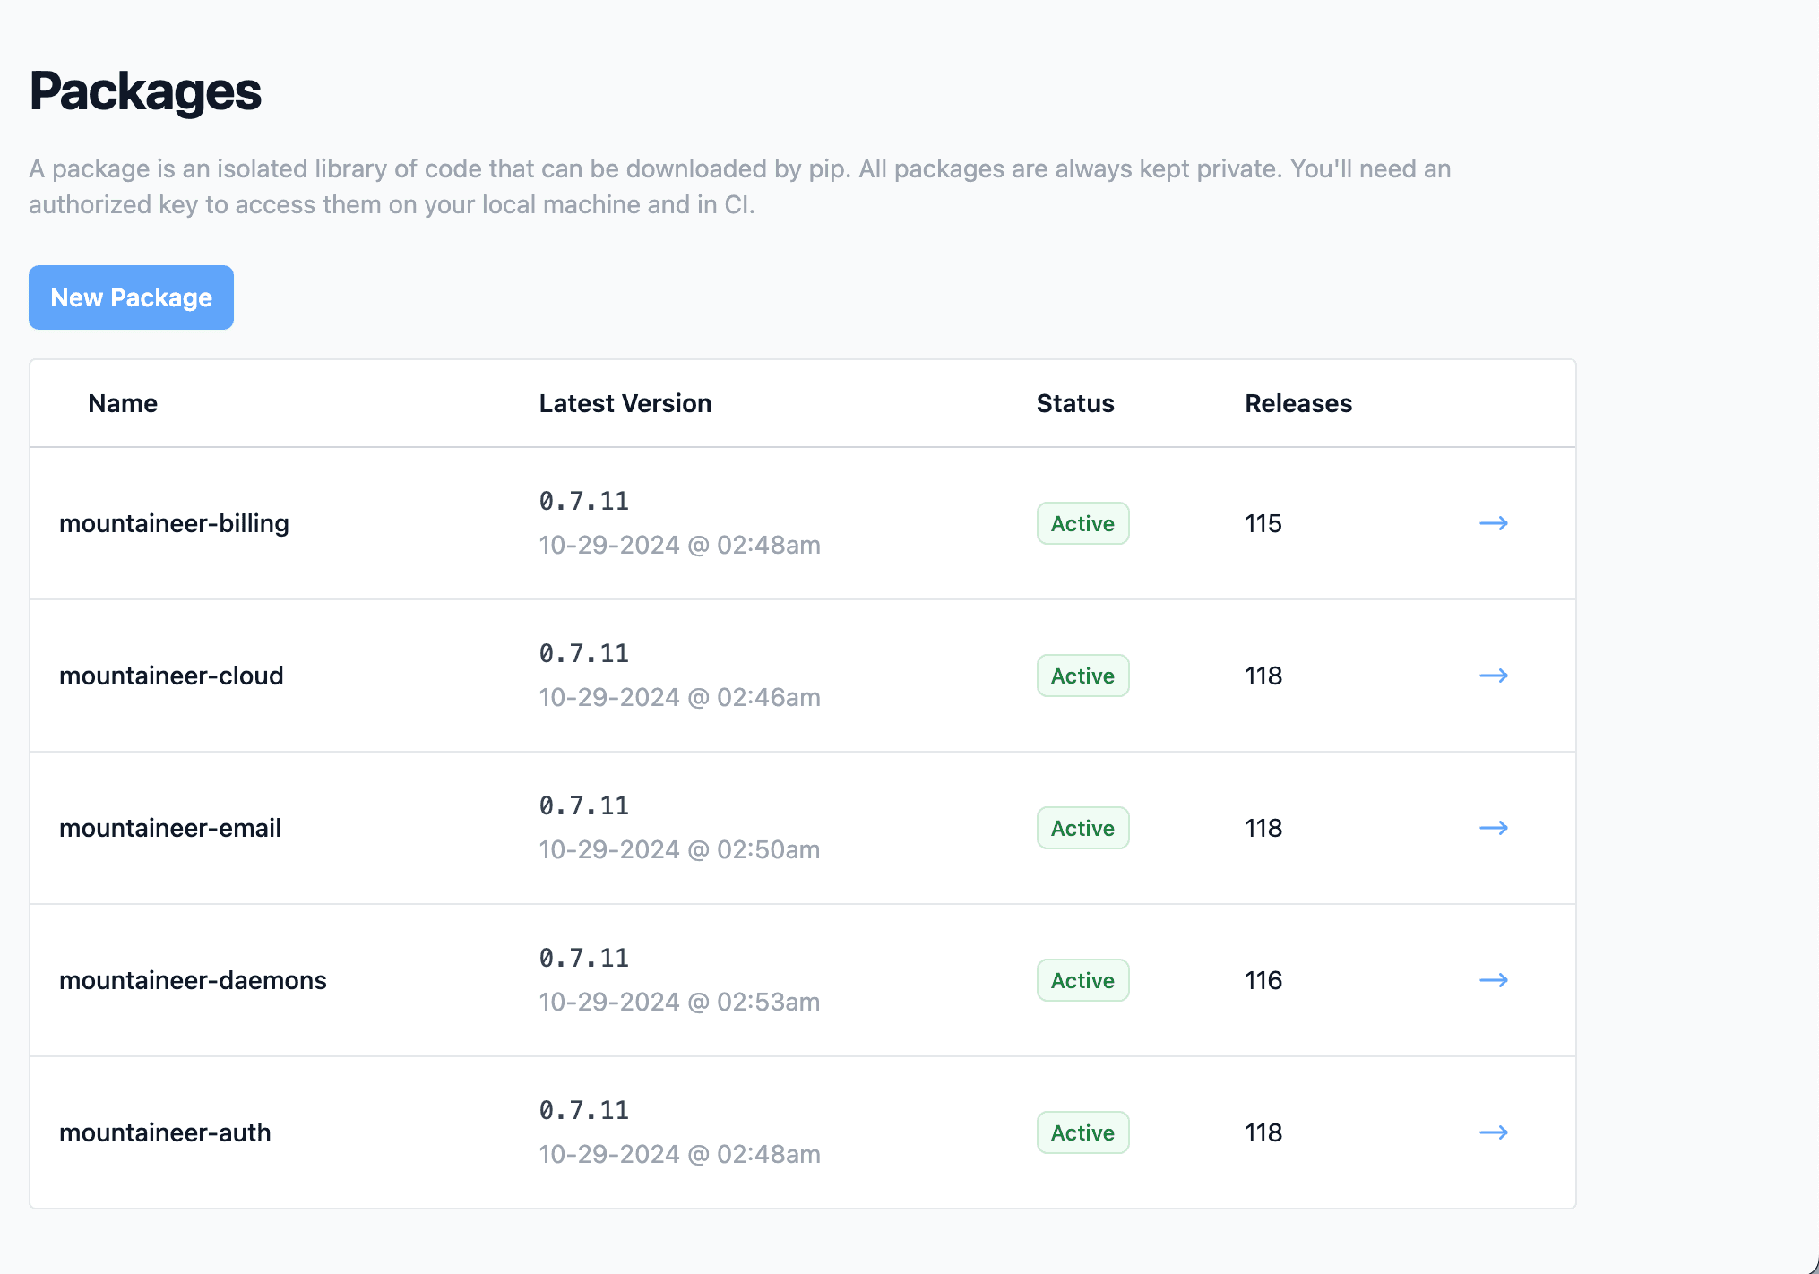Click timestamp 10-29-2024 @ 02:50am

pyautogui.click(x=679, y=849)
